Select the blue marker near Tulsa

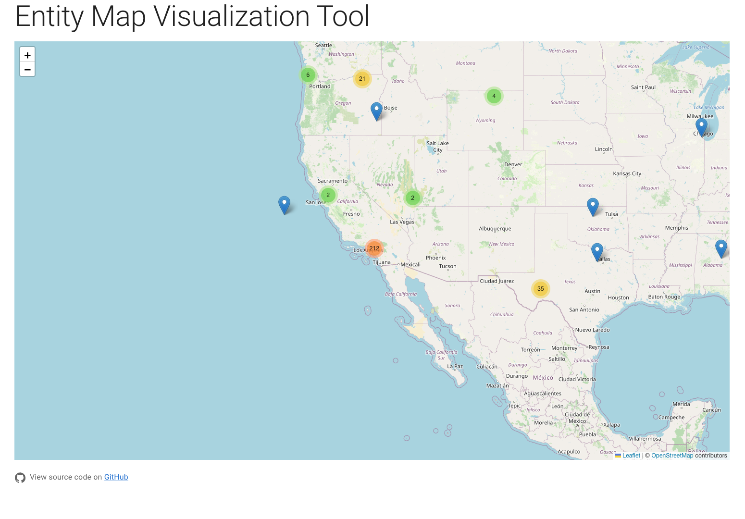[x=593, y=206]
